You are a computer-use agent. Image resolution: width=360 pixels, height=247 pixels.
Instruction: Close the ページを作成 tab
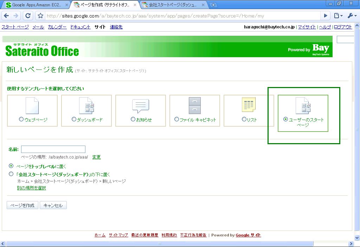(135, 5)
